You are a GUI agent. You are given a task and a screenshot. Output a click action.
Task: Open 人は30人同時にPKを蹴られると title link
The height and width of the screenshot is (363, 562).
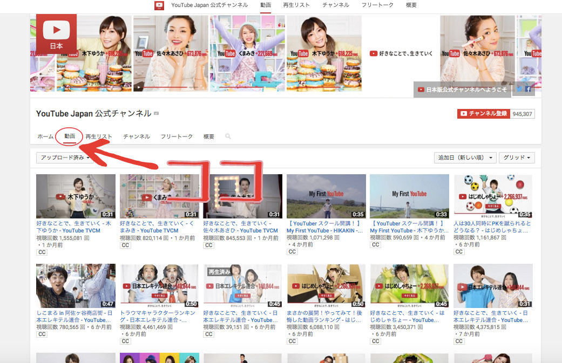coord(492,227)
